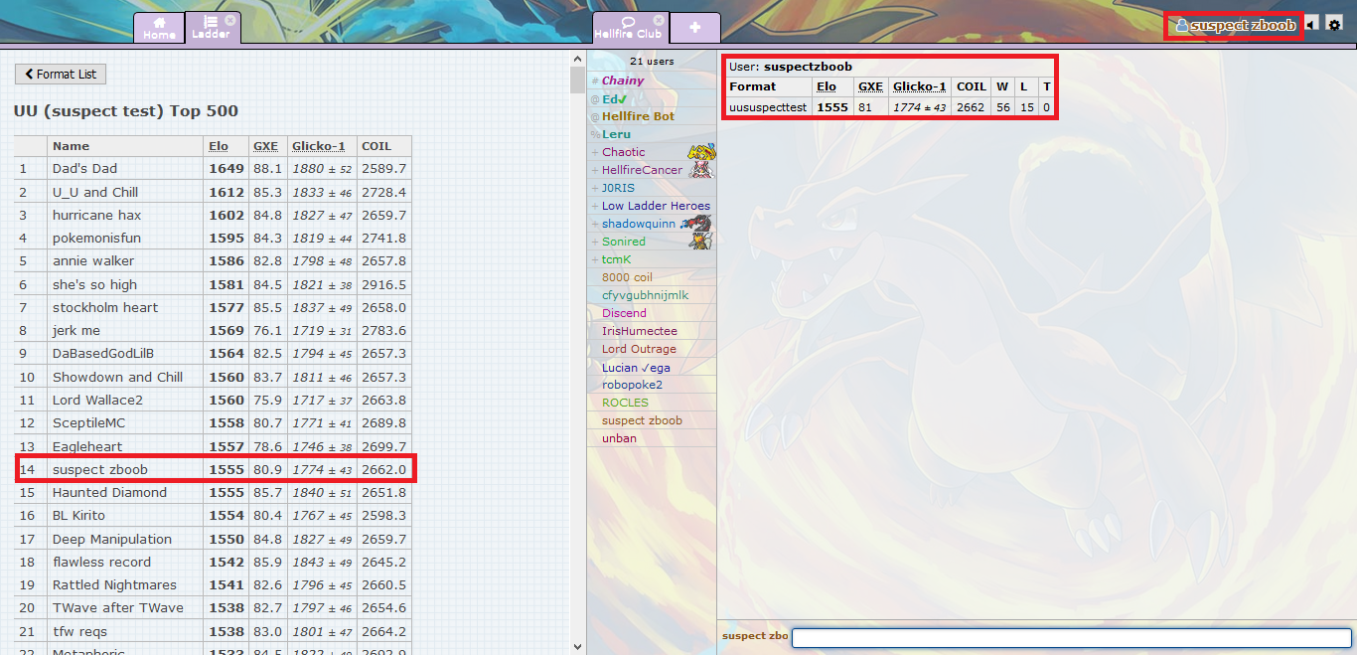
Task: Click user HellfireCancer in user list
Action: [x=642, y=170]
